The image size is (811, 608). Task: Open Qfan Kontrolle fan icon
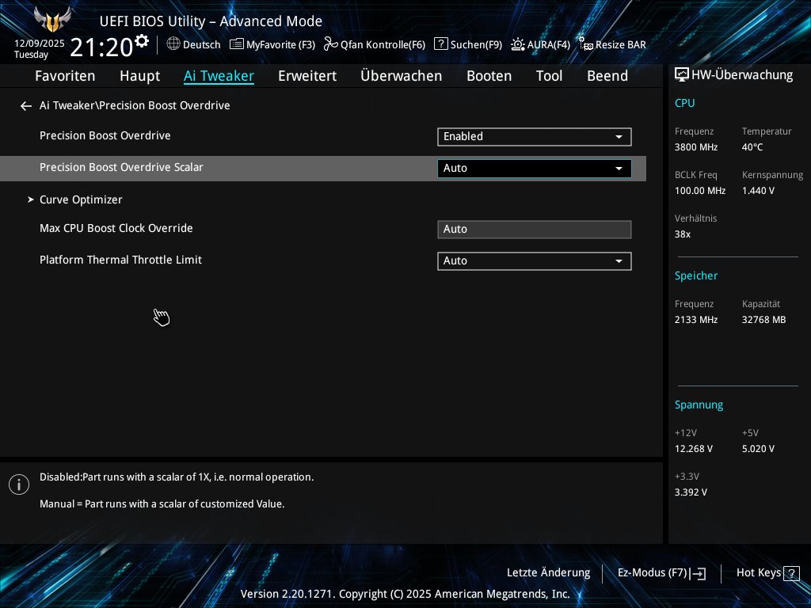[330, 44]
